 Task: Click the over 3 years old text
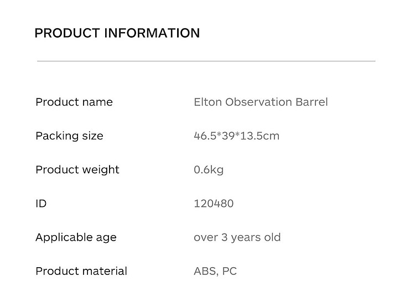click(x=237, y=237)
